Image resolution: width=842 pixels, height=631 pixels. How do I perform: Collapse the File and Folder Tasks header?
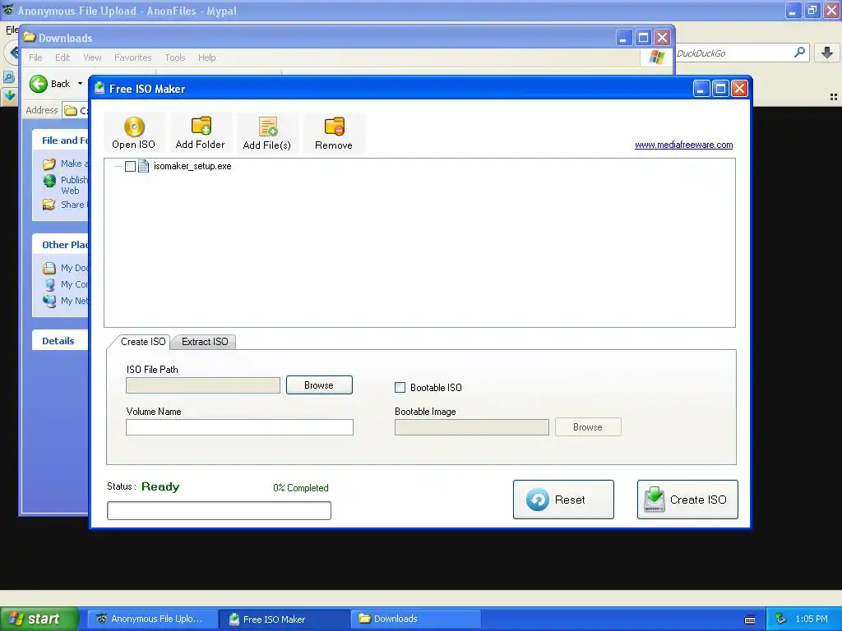[x=59, y=140]
